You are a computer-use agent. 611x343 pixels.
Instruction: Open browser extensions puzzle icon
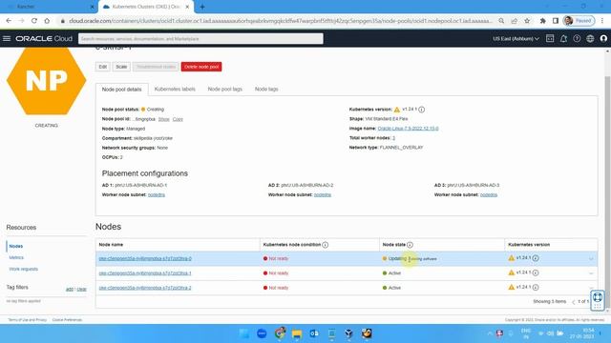click(x=542, y=21)
